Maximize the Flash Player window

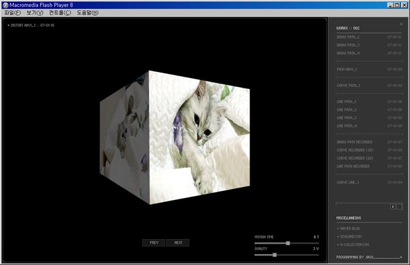tap(396, 5)
